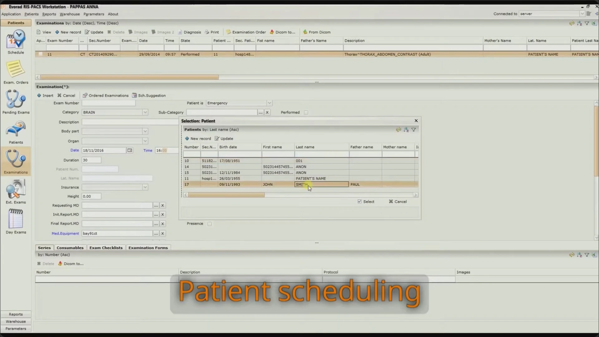Click Update in the Selection: Patient dialog
The image size is (599, 337).
[x=224, y=139]
